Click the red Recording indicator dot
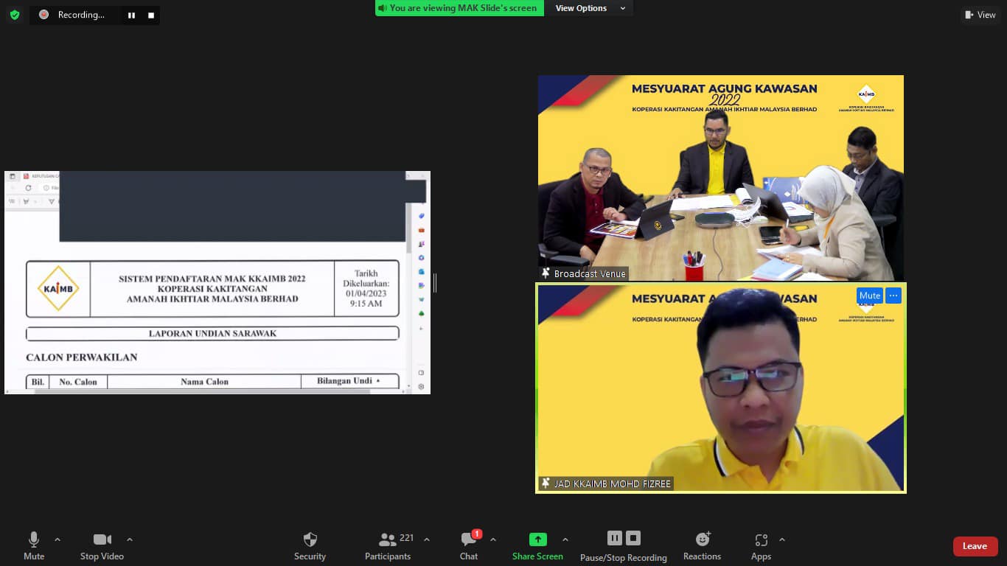 tap(44, 15)
